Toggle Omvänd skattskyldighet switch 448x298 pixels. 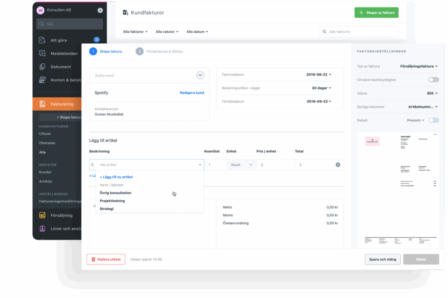(x=434, y=80)
